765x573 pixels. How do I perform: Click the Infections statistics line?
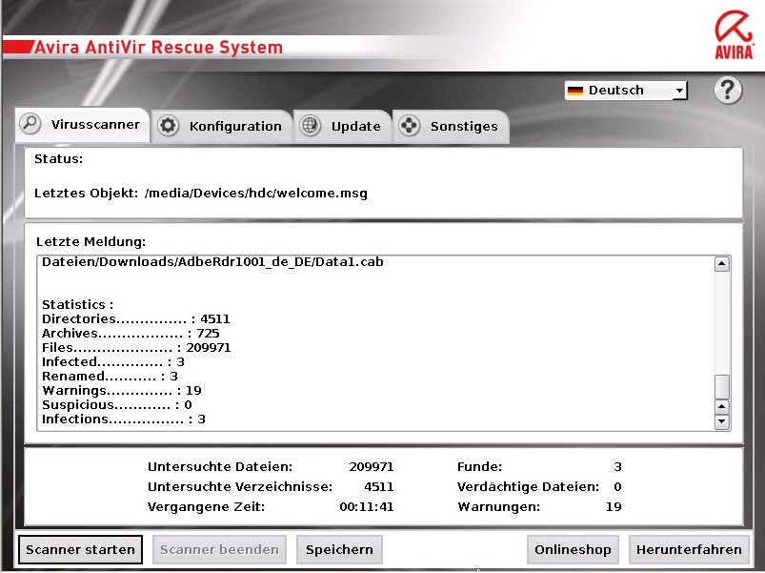[124, 419]
